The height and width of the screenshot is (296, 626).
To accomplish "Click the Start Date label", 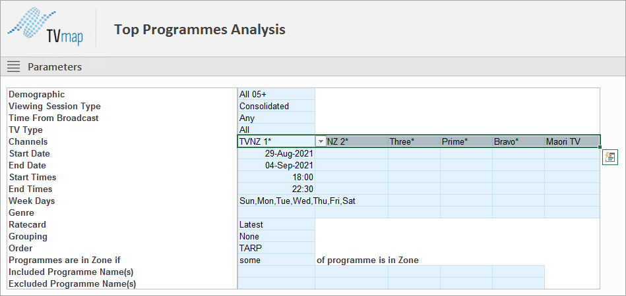I will 30,153.
